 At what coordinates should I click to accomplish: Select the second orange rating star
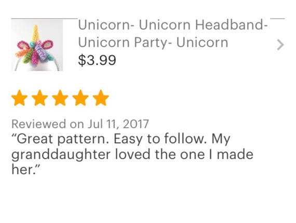click(x=39, y=97)
